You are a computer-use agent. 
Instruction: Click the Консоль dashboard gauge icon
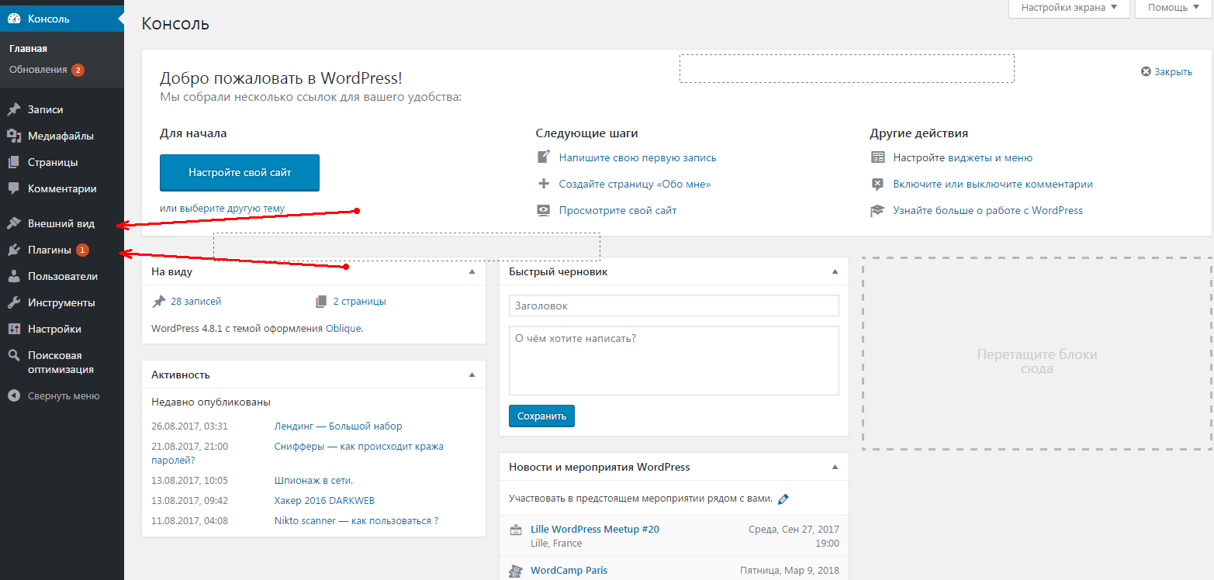pos(14,19)
